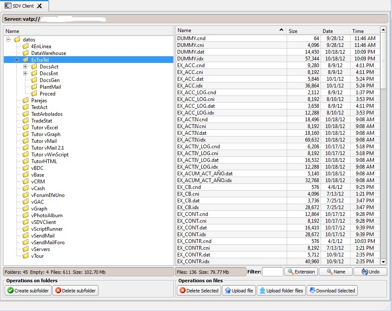The image size is (392, 311).
Task: Click the vTour folder icon
Action: (x=25, y=256)
